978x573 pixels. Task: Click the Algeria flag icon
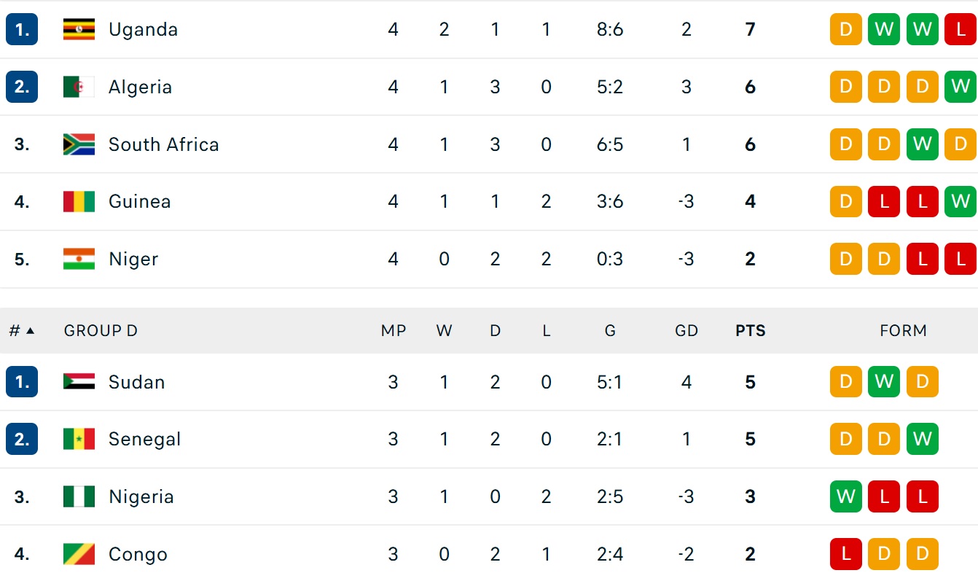79,87
